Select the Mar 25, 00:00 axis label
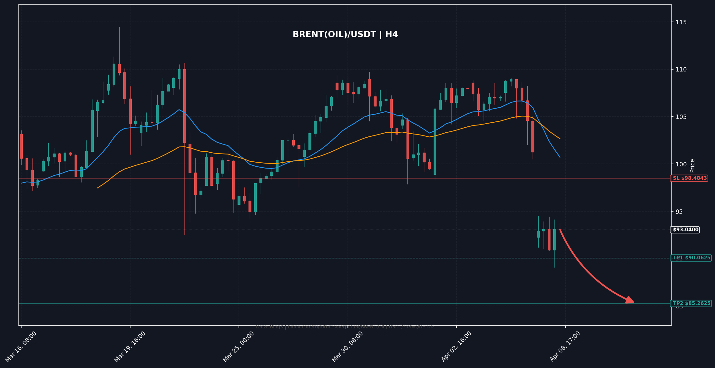Viewport: 715px width, 368px height. [239, 346]
